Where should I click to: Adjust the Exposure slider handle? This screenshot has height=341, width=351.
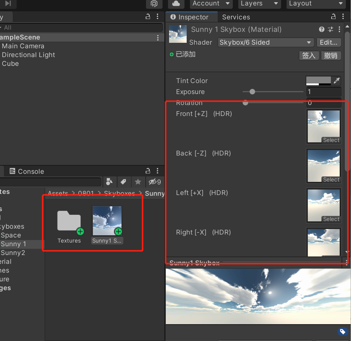252,92
